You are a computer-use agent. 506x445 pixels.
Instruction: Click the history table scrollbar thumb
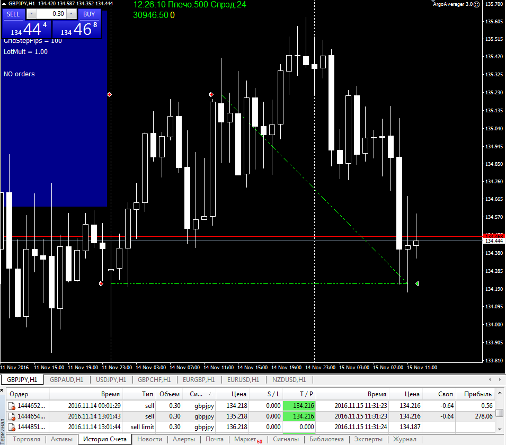tap(499, 413)
